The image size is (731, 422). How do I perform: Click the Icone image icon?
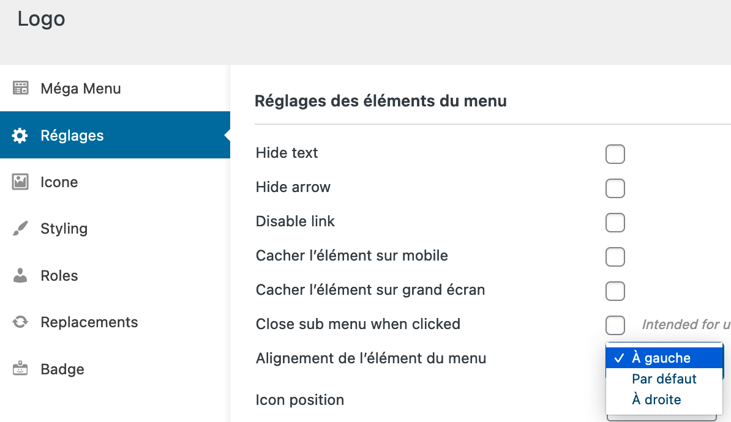click(21, 182)
